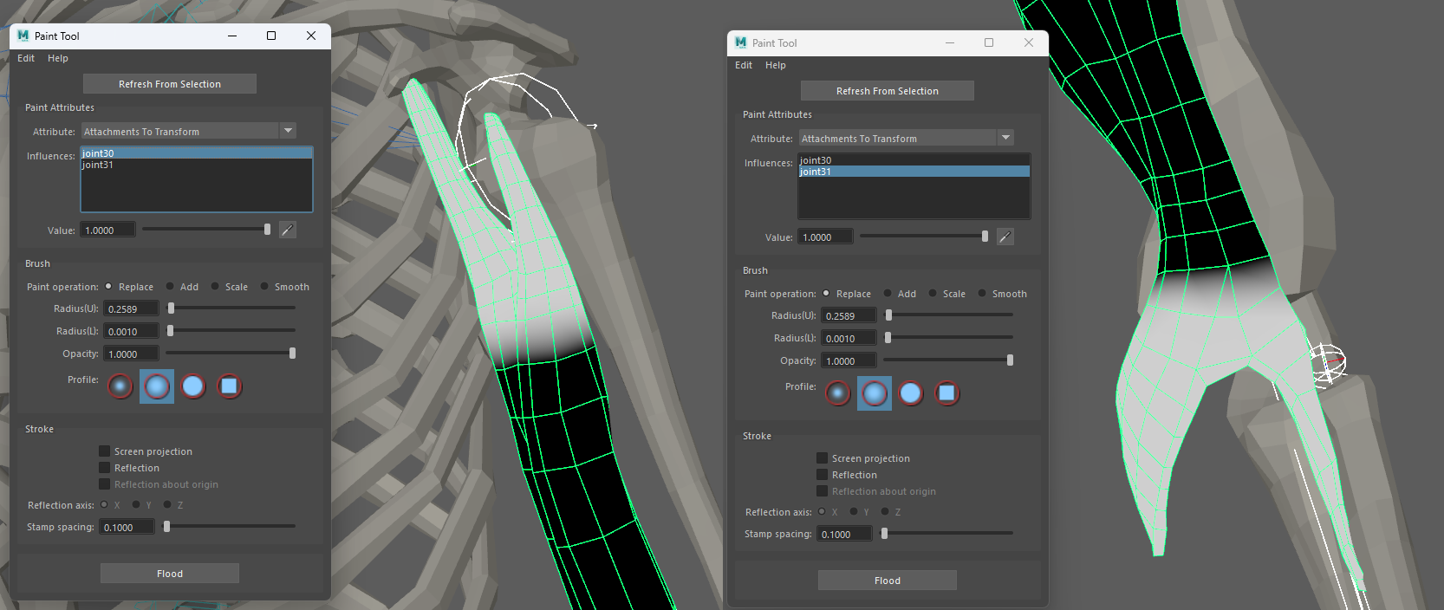Image resolution: width=1444 pixels, height=610 pixels.
Task: Select Gaussian brush profile in right Paint Tool window
Action: click(838, 393)
